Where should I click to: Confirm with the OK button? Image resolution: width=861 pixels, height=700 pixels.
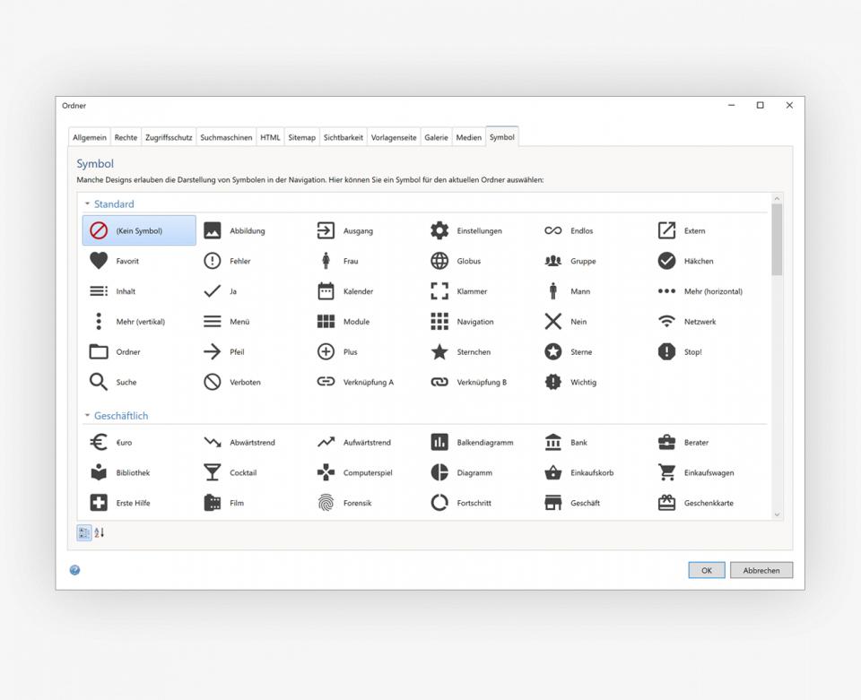[706, 570]
